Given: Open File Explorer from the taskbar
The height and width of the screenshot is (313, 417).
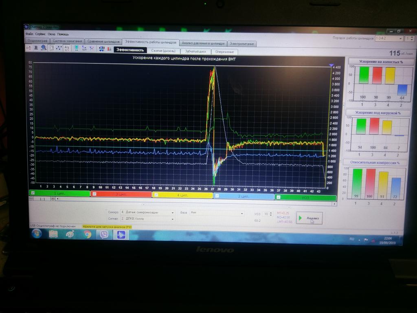Looking at the screenshot, I should tap(53, 234).
